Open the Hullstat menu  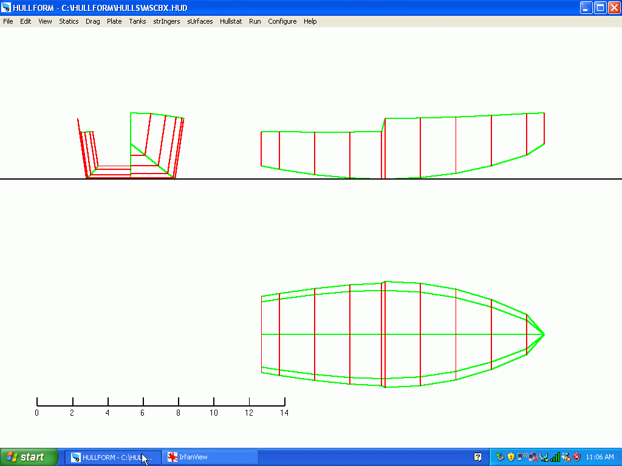231,21
